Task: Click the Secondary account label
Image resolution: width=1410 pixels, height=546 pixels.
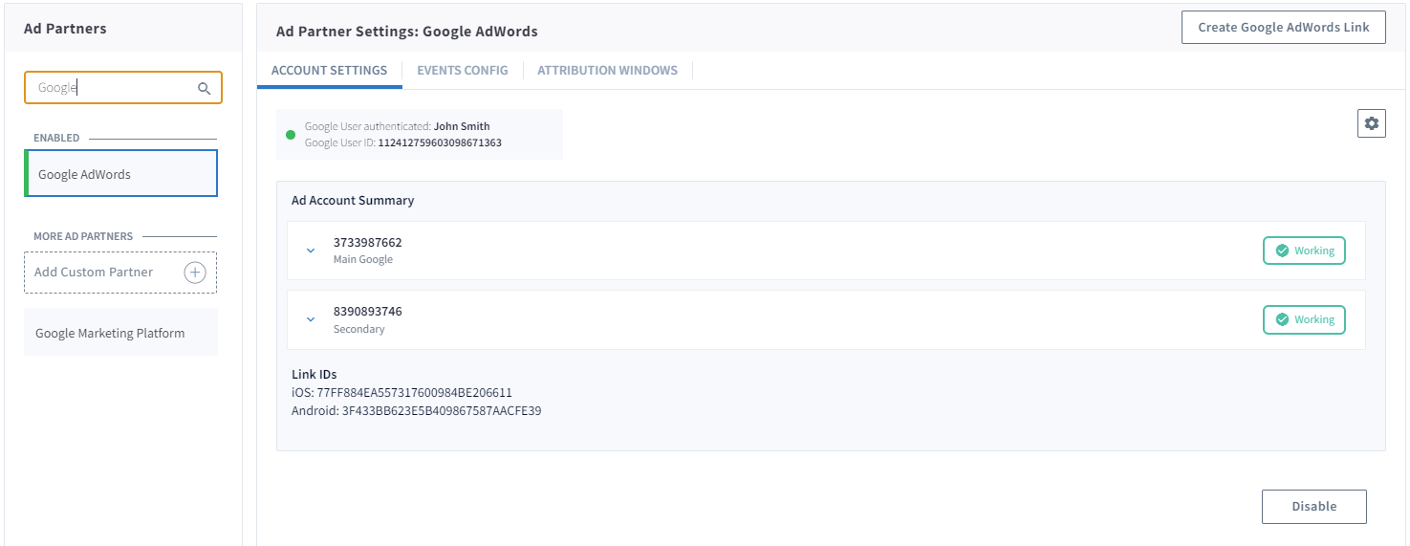Action: tap(358, 329)
